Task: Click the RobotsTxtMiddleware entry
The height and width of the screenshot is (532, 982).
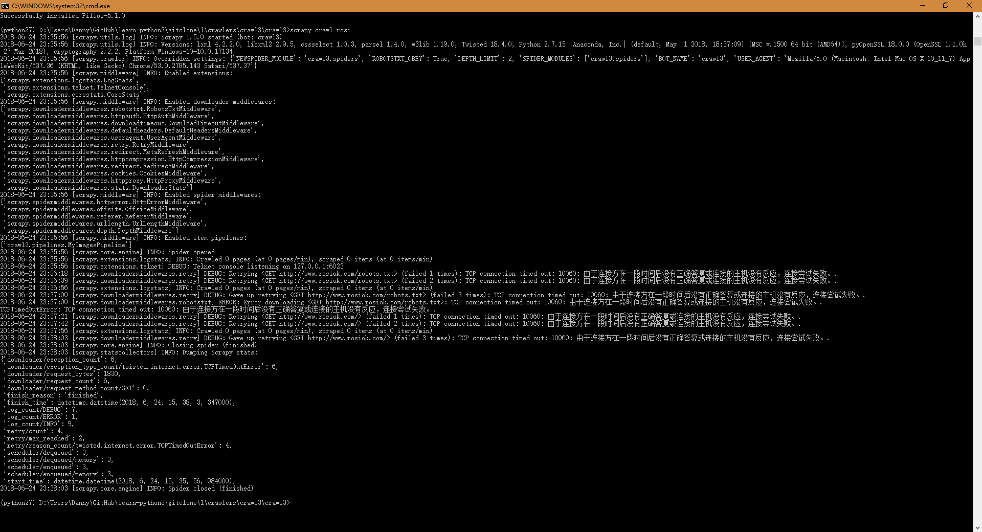Action: (112, 109)
